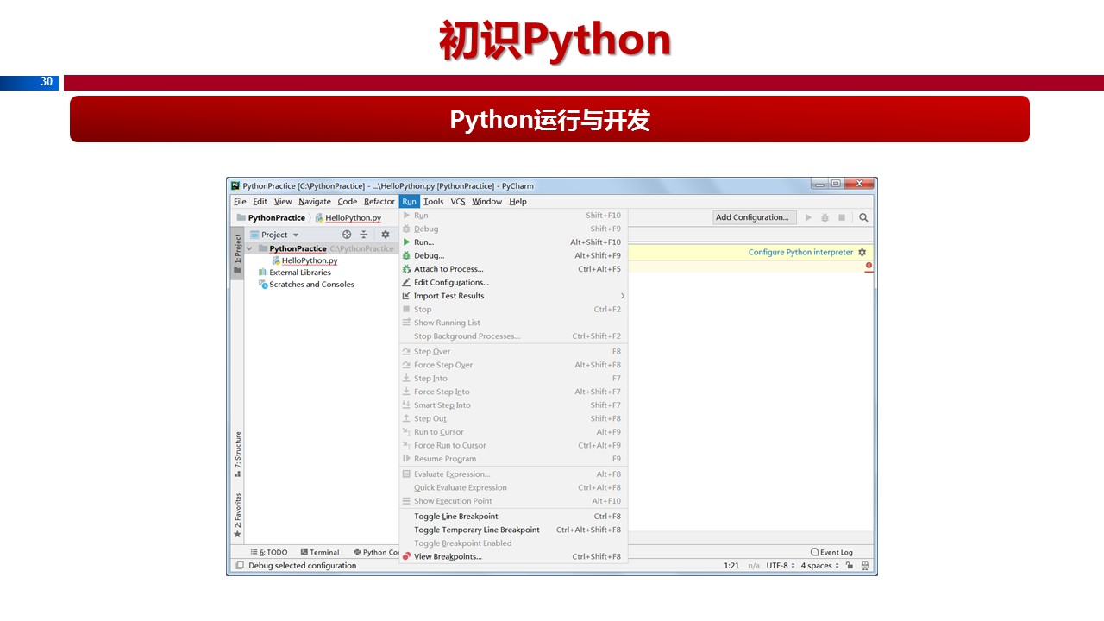Select Scratches and Consoles tree node
Screen dimensions: 1104x621
point(311,285)
